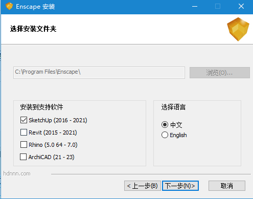
Task: Cancel installation with 取消 button
Action: (227, 186)
